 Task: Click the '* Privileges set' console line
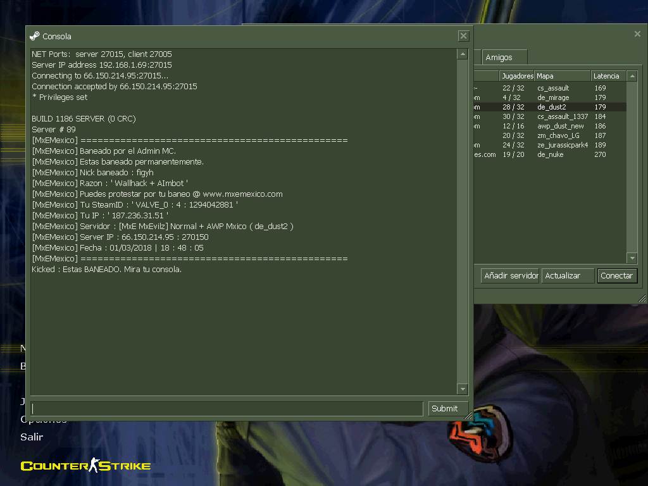tap(59, 97)
